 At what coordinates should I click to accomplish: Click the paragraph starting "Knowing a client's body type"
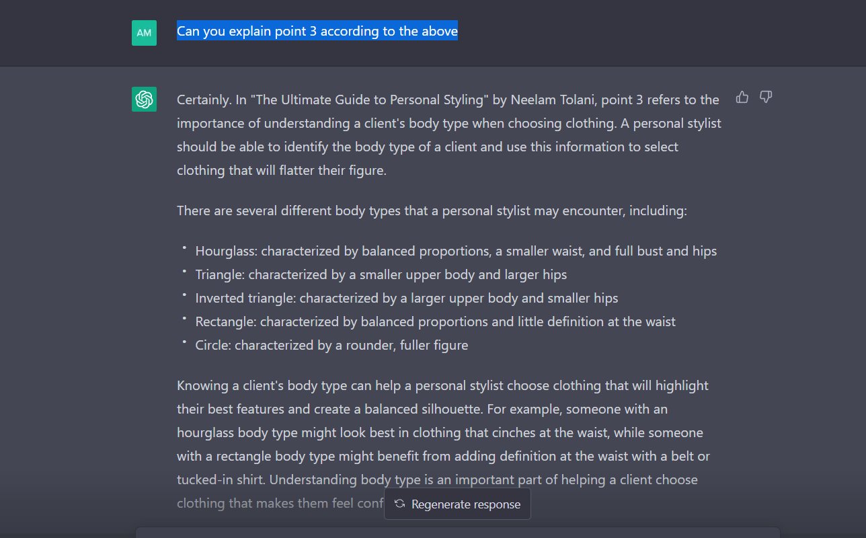442,444
